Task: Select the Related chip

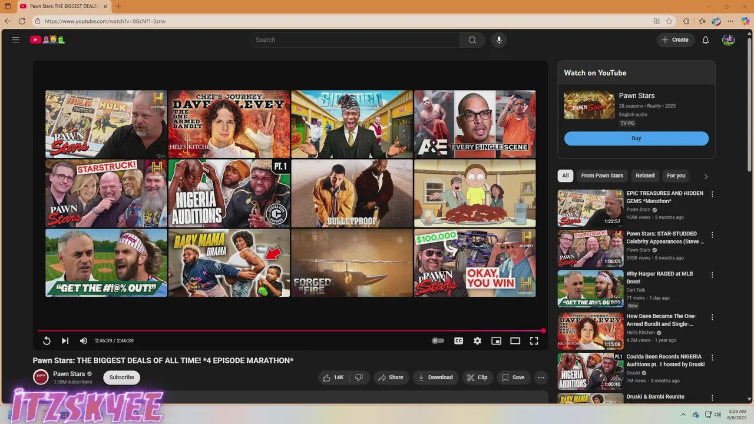Action: (645, 175)
